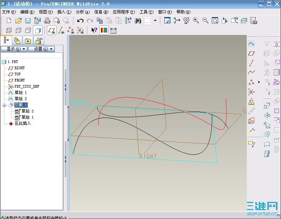The height and width of the screenshot is (219, 281).
Task: Open the rainbow color appearance tool
Action: click(104, 30)
